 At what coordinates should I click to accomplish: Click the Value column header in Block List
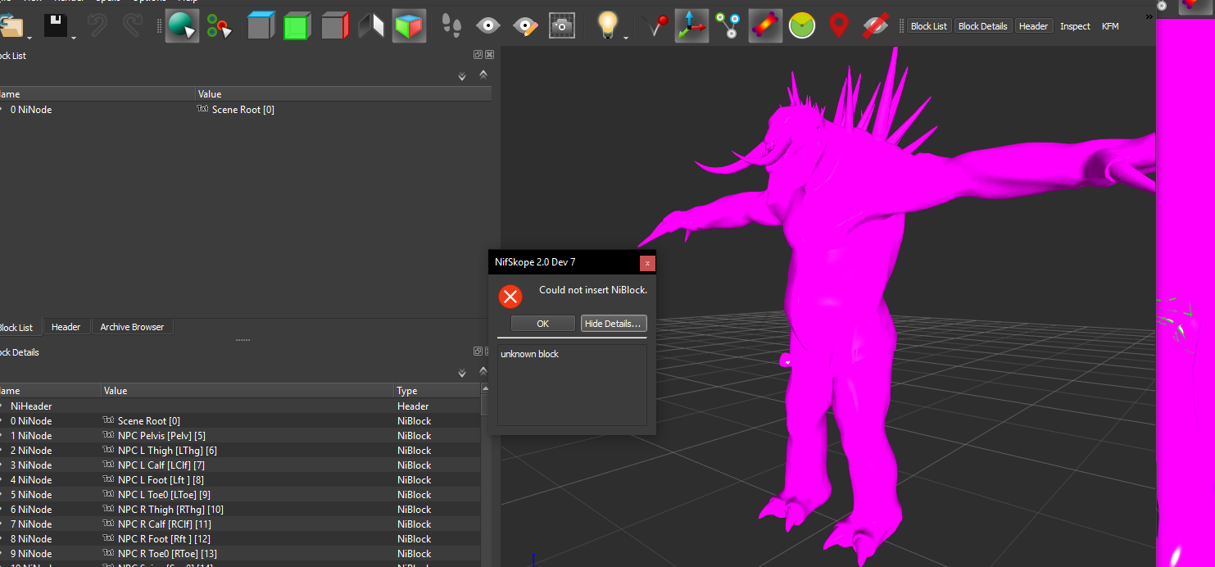click(343, 94)
